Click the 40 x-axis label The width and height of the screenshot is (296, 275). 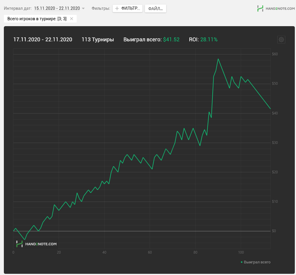(x=104, y=252)
